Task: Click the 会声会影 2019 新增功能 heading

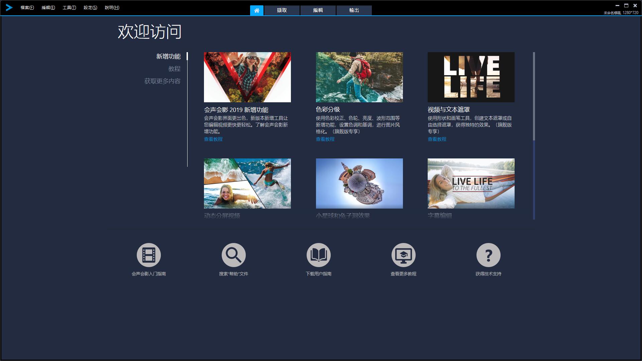Action: (x=236, y=110)
